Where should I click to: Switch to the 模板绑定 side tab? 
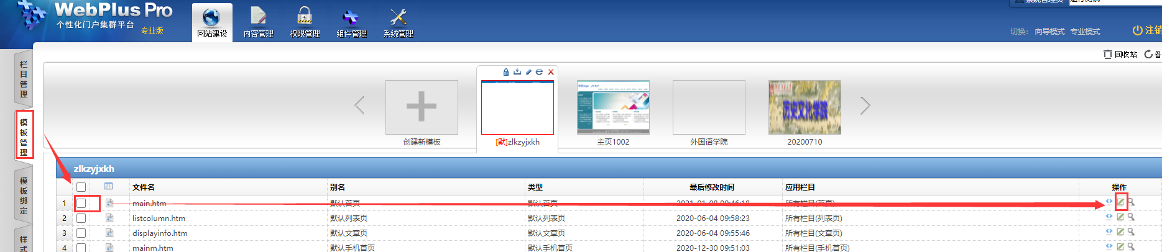click(x=24, y=195)
